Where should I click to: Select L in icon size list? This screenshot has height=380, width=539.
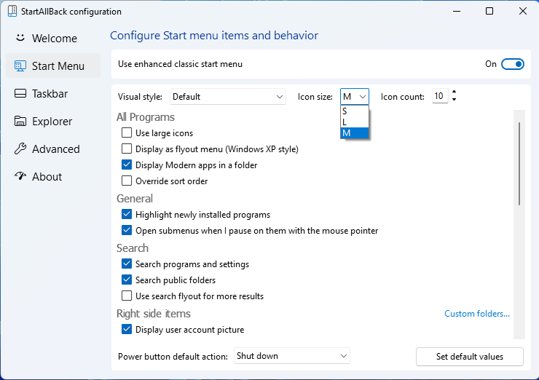tap(355, 122)
